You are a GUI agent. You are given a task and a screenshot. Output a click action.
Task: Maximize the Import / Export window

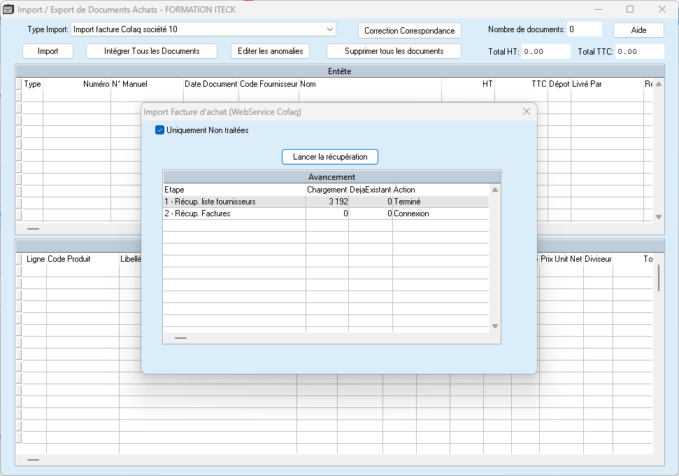pyautogui.click(x=630, y=9)
